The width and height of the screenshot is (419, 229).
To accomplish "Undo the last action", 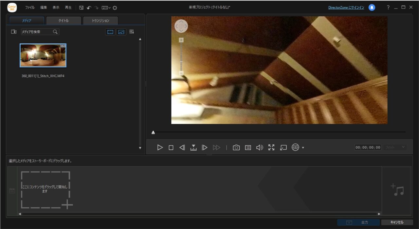I will pyautogui.click(x=89, y=8).
